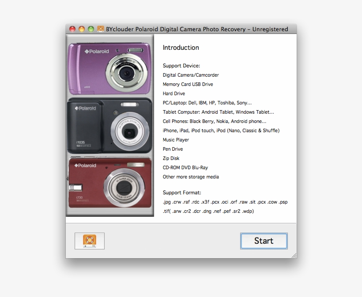Click the orange lifebuoy recovery icon button
Image resolution: width=362 pixels, height=297 pixels.
(x=90, y=241)
